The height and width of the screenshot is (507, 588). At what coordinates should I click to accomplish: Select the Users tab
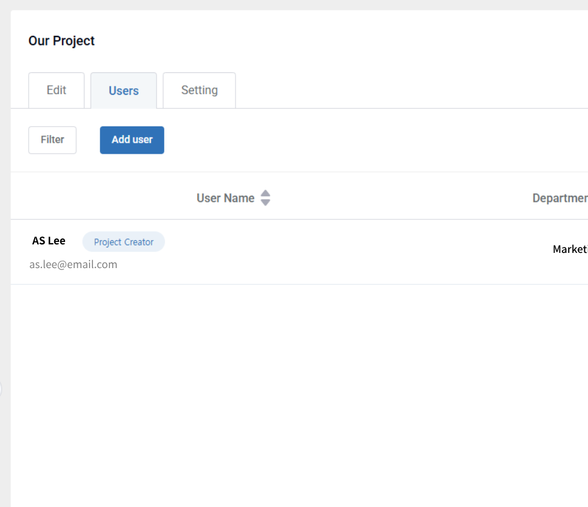(124, 91)
